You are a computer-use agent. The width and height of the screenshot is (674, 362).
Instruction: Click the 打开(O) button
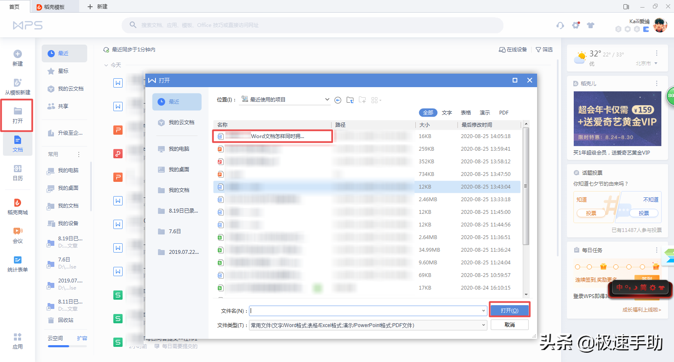pos(510,311)
